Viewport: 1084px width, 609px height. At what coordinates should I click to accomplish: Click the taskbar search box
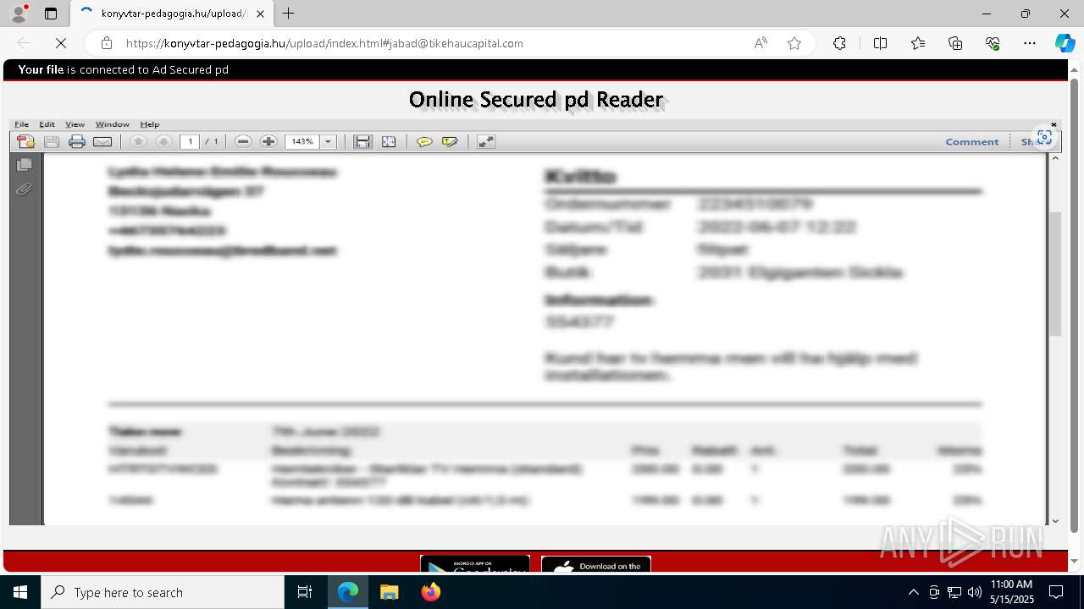(x=163, y=592)
